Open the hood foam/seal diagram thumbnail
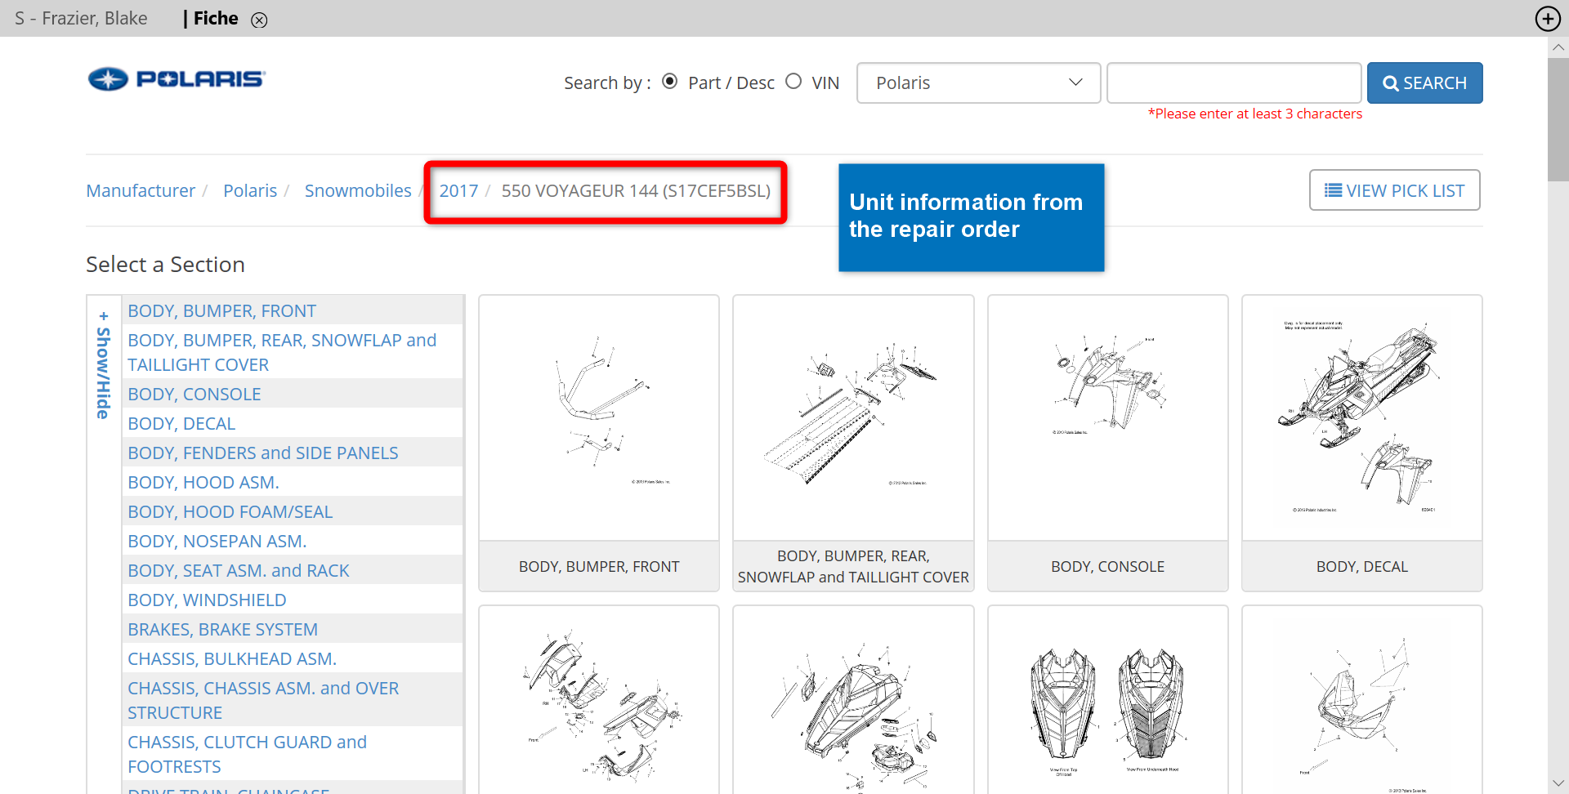1569x794 pixels. [1108, 700]
